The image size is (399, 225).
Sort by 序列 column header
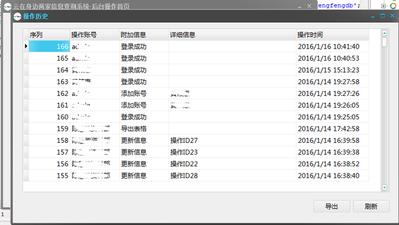click(49, 35)
